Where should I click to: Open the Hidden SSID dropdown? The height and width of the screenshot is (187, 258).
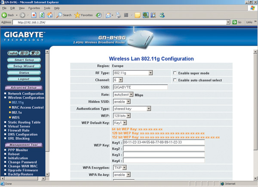122,101
